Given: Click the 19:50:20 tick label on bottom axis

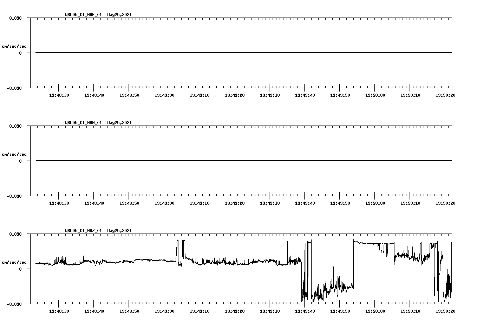Looking at the screenshot, I should point(445,311).
